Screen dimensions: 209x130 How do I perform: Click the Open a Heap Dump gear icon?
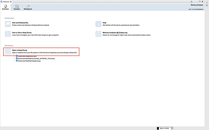8,51
